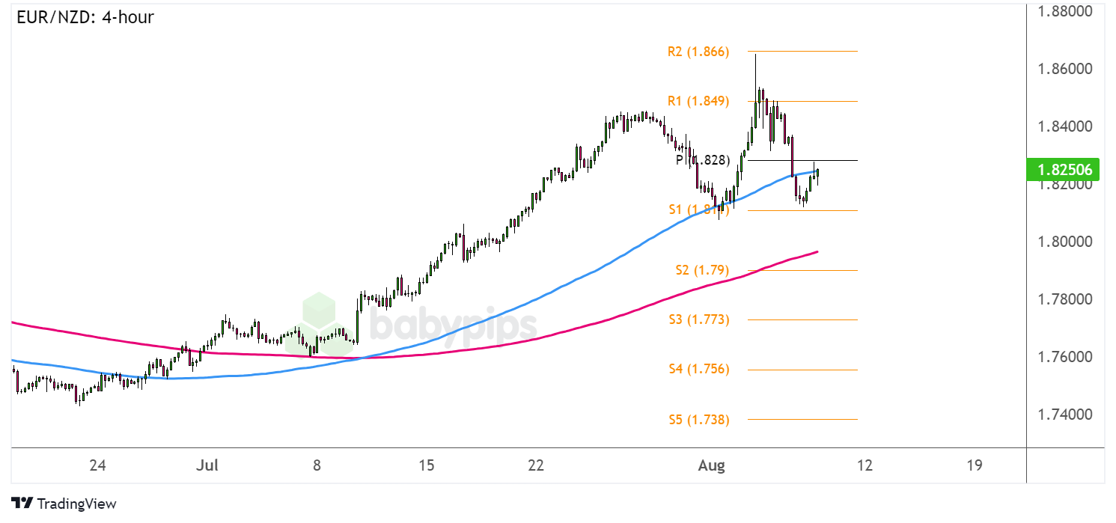Click the S3 (1.773) support label
The height and width of the screenshot is (523, 1116).
tap(698, 319)
